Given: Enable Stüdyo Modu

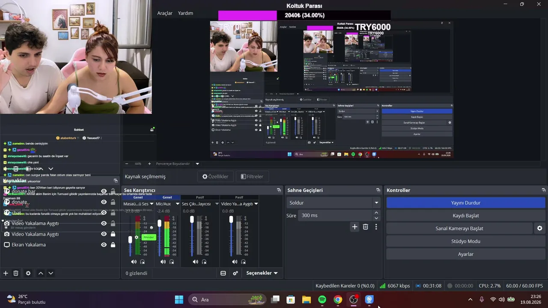Looking at the screenshot, I should click(x=465, y=241).
